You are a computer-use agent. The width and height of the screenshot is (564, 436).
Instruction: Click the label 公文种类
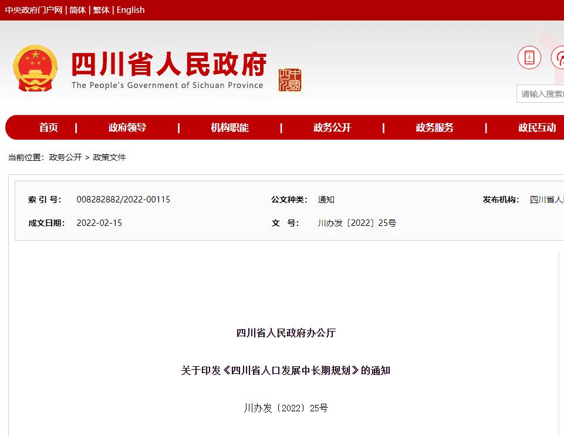pyautogui.click(x=289, y=200)
